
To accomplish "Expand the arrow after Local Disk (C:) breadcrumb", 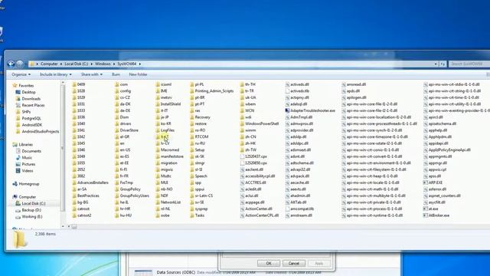I will pyautogui.click(x=92, y=64).
